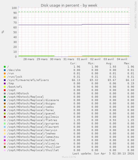Click the Max: column header
The width and height of the screenshot is (138, 160).
127,63
